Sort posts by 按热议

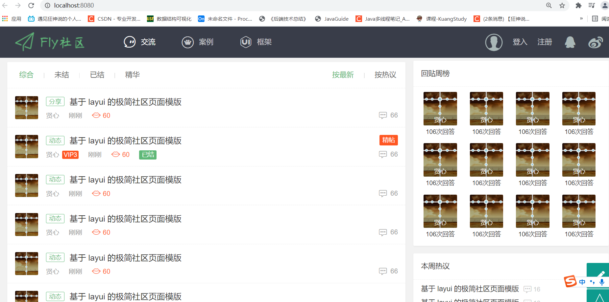(385, 75)
